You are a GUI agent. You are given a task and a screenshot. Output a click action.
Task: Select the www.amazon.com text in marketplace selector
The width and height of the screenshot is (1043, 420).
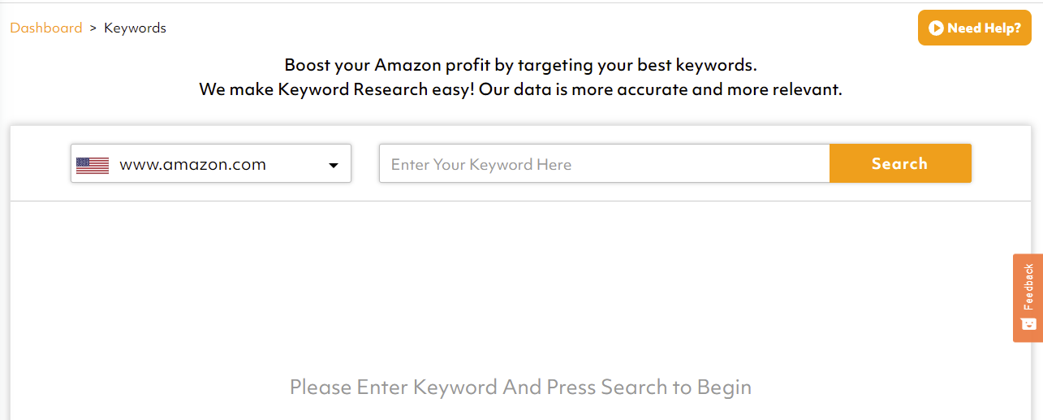click(x=192, y=164)
